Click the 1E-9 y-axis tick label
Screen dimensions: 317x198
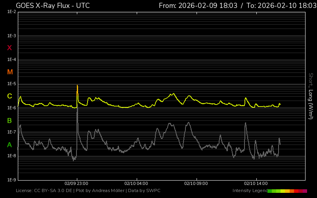(11, 180)
